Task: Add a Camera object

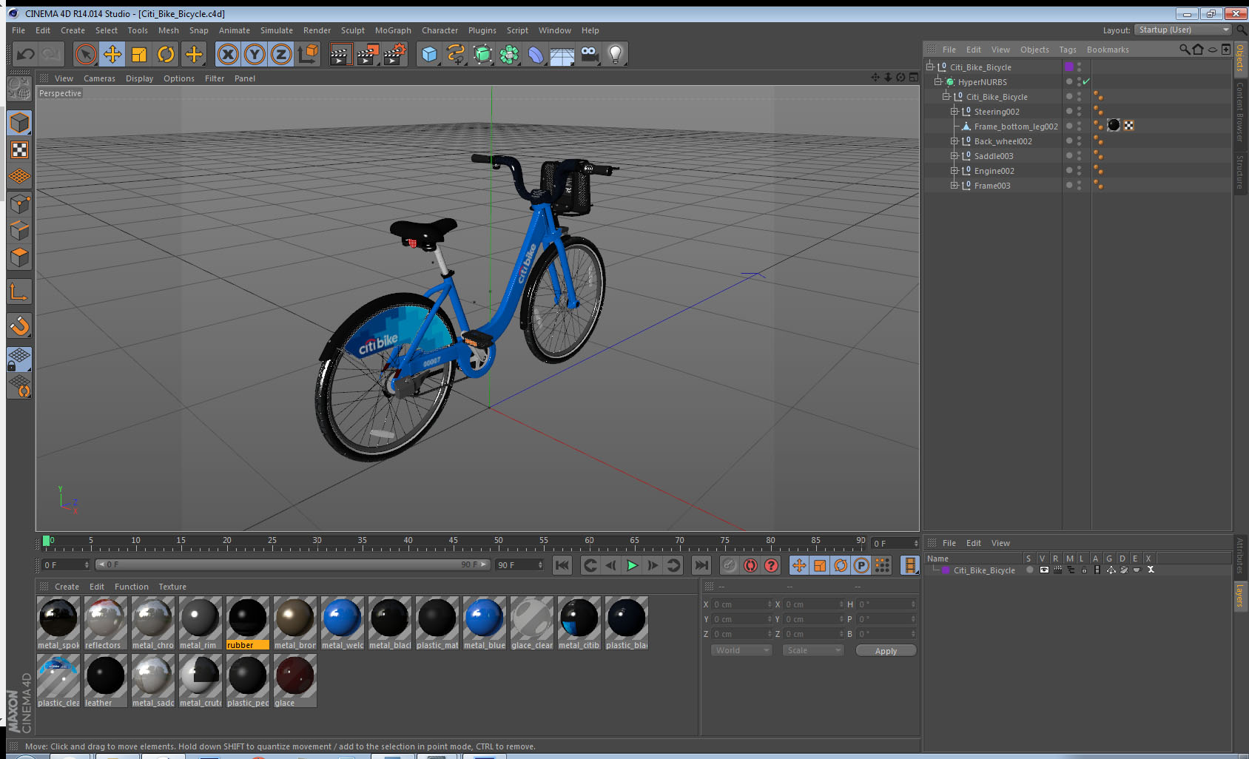Action: pos(589,54)
